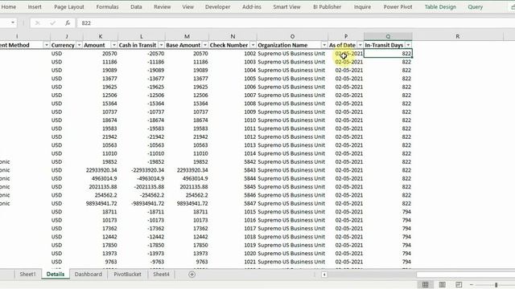This screenshot has width=515, height=289.
Task: Select column K header
Action: coord(101,36)
